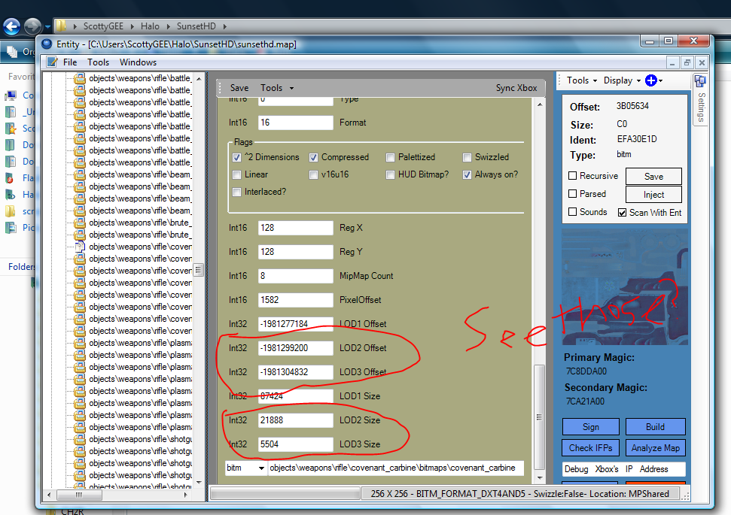Click the SunsetHD breadcrumb in Explorer
Image resolution: width=731 pixels, height=515 pixels.
coord(196,26)
